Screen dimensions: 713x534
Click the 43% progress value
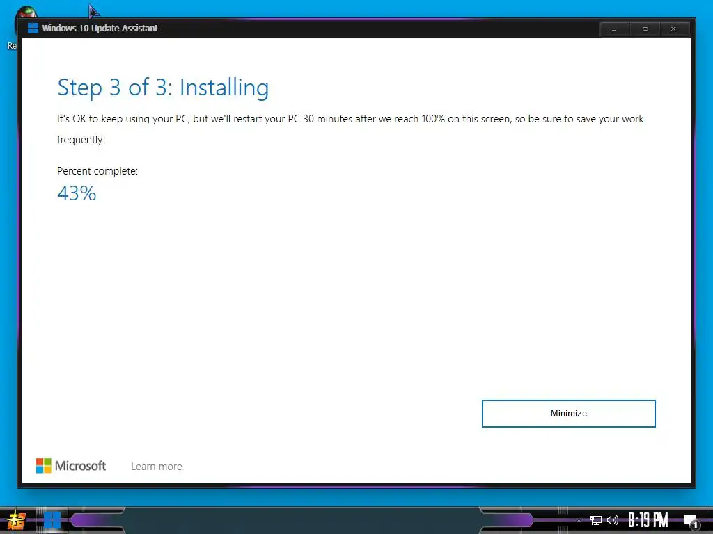click(77, 193)
